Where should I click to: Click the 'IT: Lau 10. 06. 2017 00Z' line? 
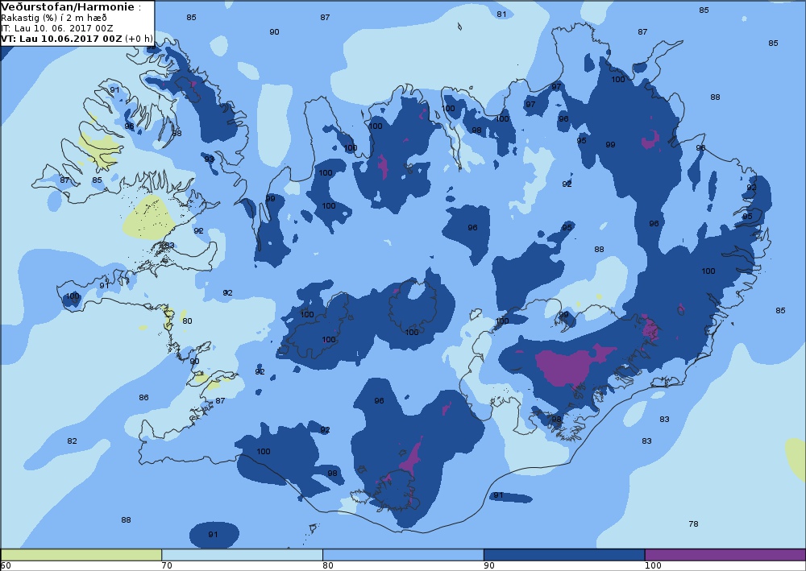(x=57, y=28)
